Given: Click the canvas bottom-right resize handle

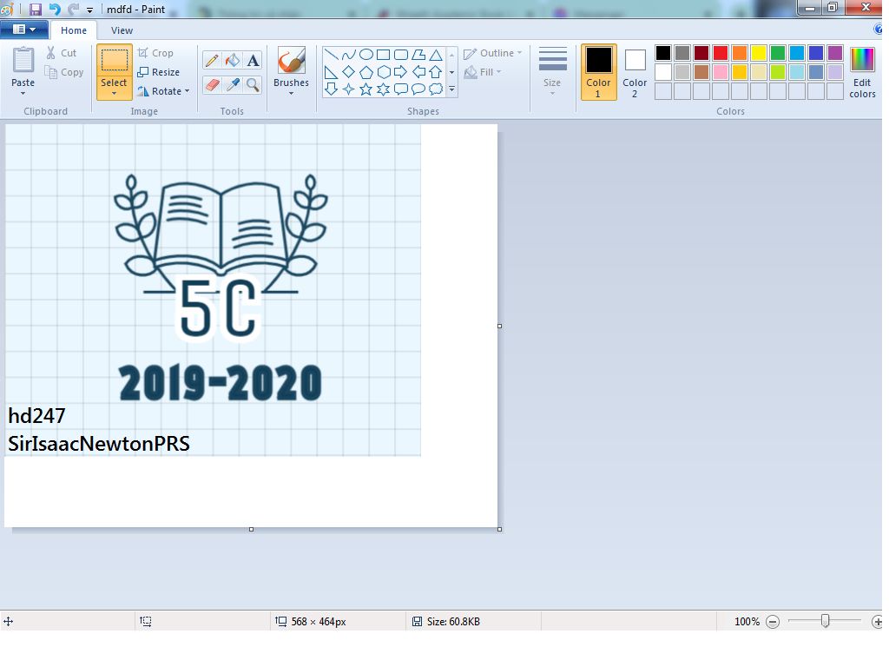Looking at the screenshot, I should pyautogui.click(x=499, y=529).
